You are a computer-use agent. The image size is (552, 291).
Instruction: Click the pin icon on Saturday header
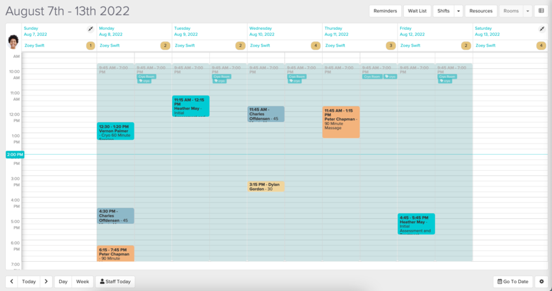(542, 29)
